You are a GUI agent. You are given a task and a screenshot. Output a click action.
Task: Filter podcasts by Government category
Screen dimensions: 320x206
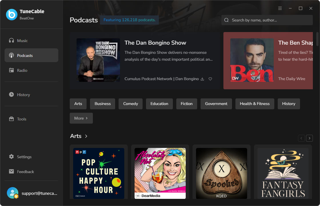click(216, 104)
